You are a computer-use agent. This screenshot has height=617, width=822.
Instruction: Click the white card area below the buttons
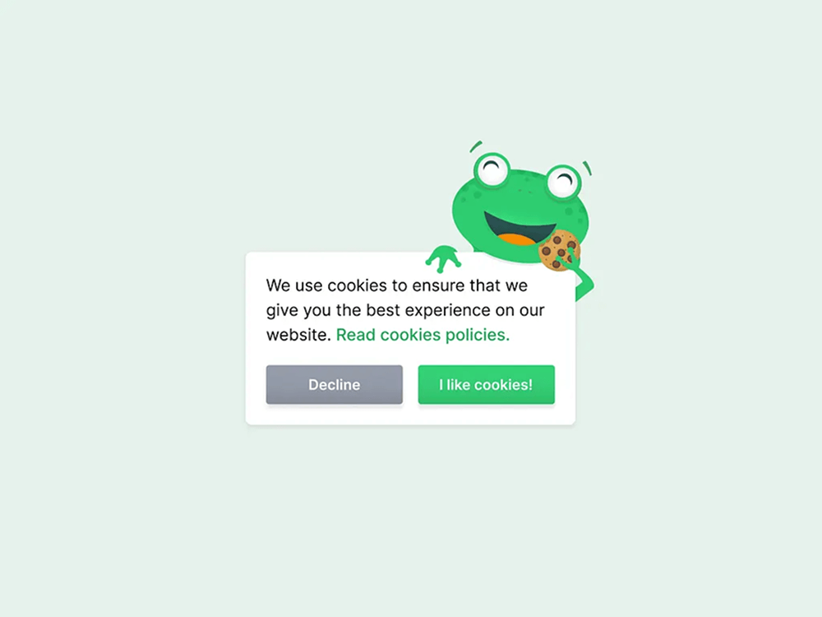410,415
